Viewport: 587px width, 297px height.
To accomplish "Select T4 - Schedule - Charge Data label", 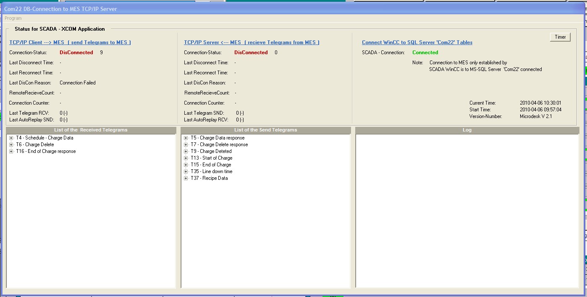I will pyautogui.click(x=45, y=138).
